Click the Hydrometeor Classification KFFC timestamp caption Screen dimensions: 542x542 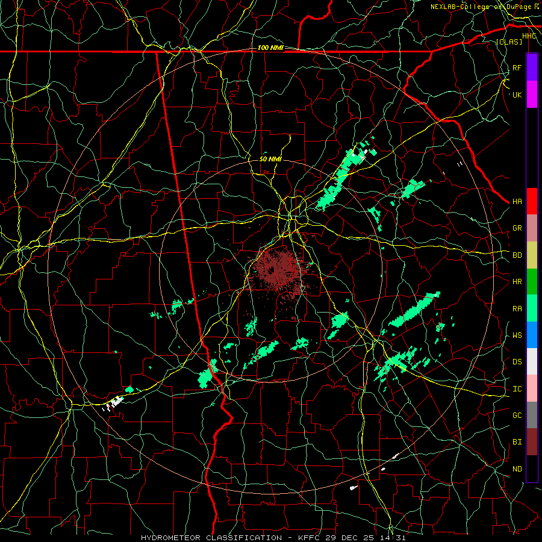coord(273,538)
